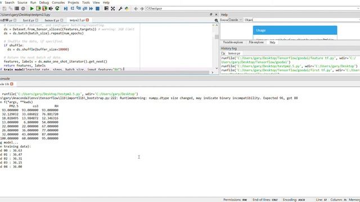
Task: Go forward with the right arrow icon
Action: [x=142, y=8]
